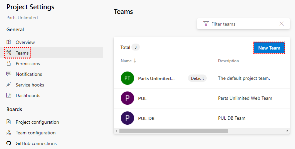This screenshot has height=149, width=295.
Task: Open the PUL-DB team link
Action: (x=146, y=118)
